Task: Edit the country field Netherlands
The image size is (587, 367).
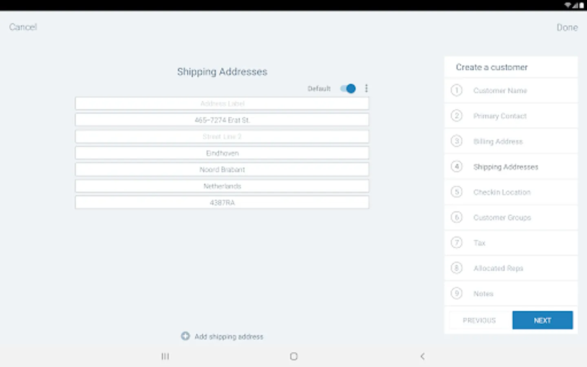Action: point(222,186)
